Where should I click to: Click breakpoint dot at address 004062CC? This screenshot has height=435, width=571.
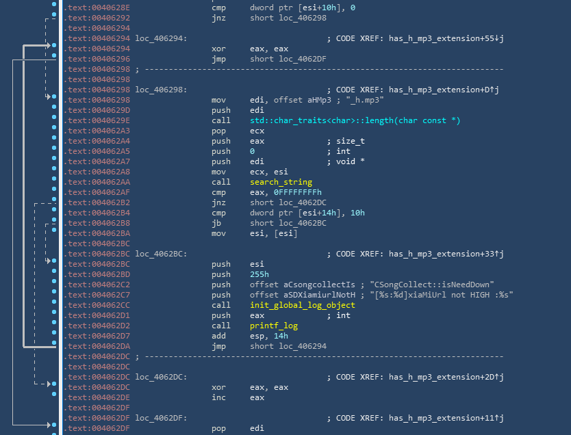click(x=54, y=306)
